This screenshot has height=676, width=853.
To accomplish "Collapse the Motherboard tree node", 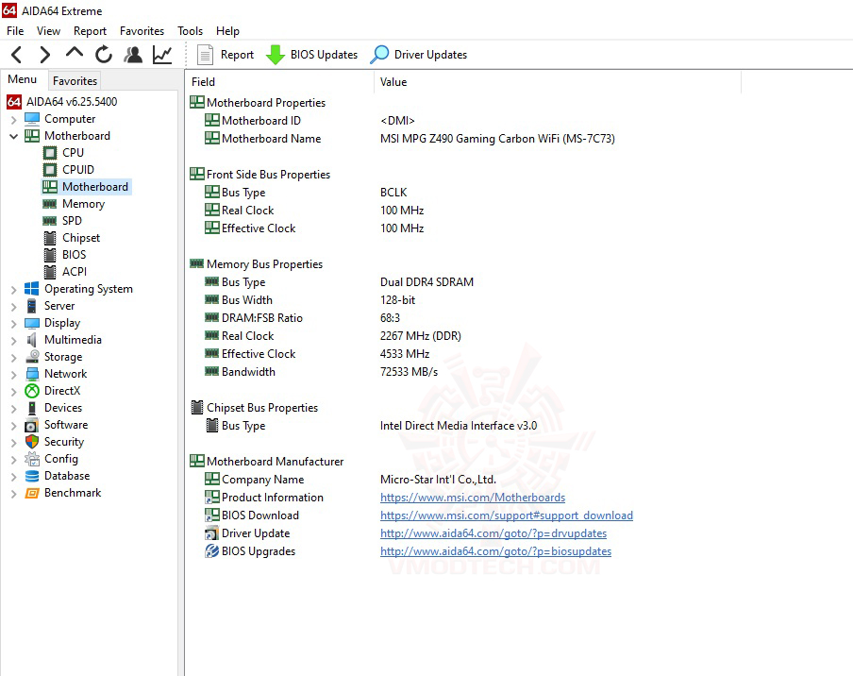I will tap(13, 136).
